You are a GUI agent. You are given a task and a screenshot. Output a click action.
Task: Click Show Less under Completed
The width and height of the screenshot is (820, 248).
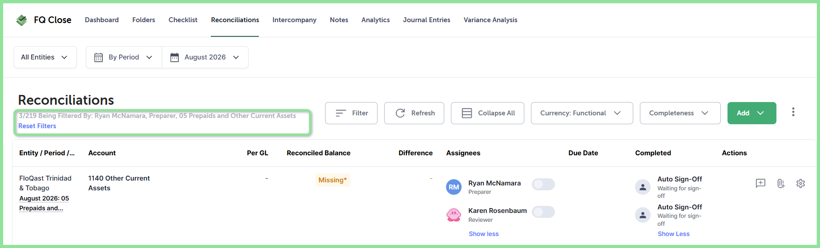[x=674, y=234]
